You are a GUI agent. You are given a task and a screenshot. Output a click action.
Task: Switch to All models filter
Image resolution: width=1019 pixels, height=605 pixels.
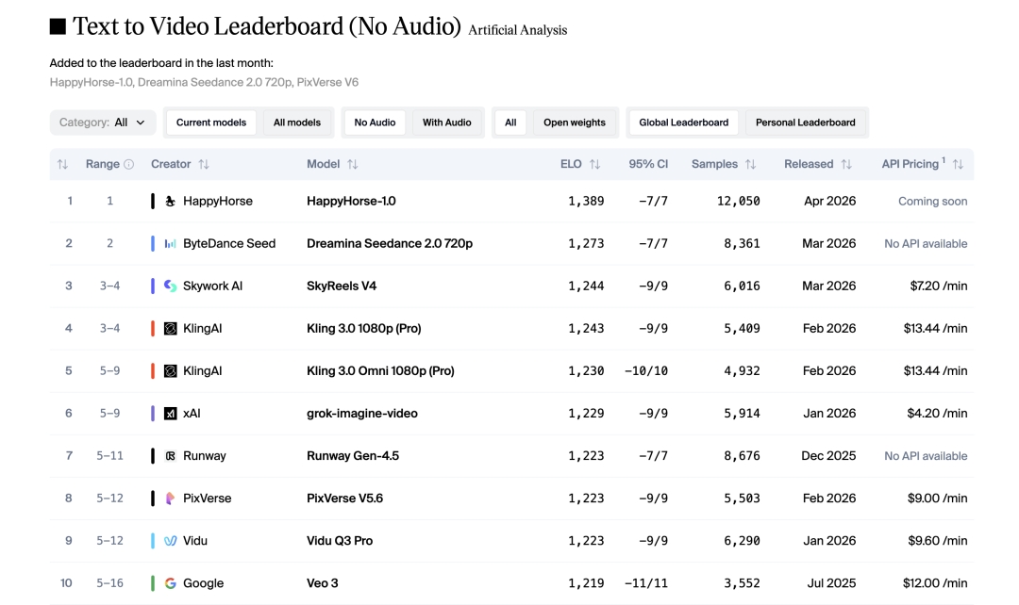[x=297, y=123]
